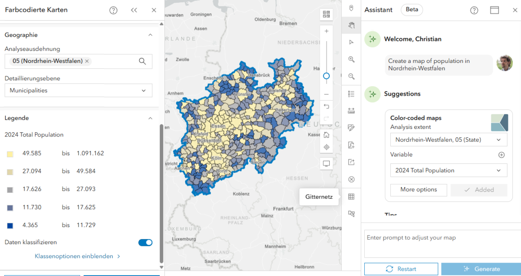Image resolution: width=521 pixels, height=276 pixels.
Task: Go to previous map extent
Action: [326, 106]
